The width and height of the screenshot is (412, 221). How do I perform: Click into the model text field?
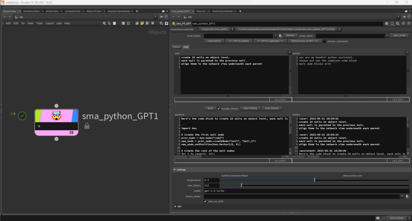click(x=306, y=191)
